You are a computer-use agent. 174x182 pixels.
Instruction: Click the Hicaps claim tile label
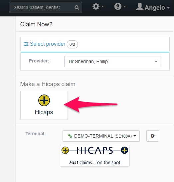[x=44, y=112]
